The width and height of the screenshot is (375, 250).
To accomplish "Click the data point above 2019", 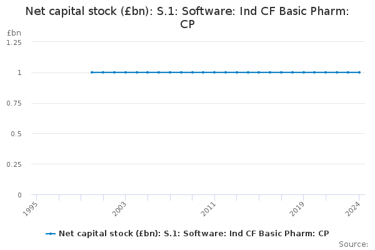I will click(x=303, y=72).
